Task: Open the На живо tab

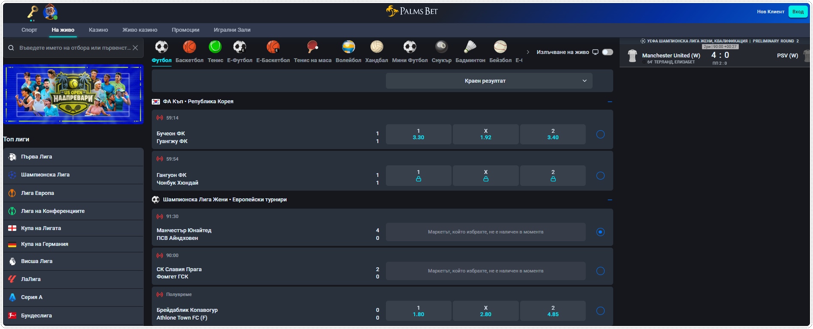Action: tap(63, 30)
